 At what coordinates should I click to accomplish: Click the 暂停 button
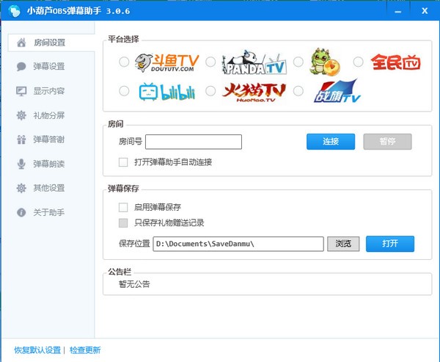(x=387, y=142)
